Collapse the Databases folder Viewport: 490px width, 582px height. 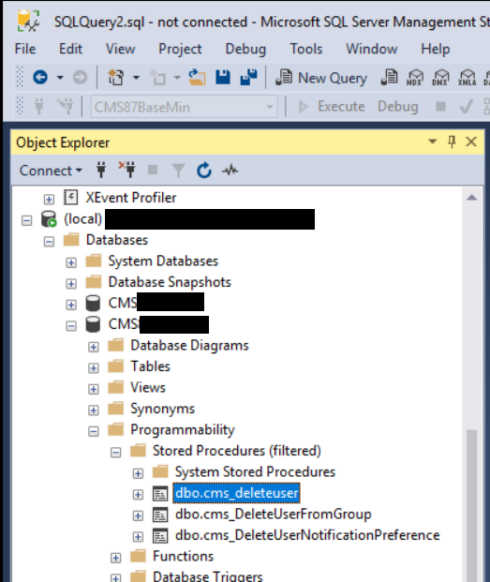(x=49, y=242)
